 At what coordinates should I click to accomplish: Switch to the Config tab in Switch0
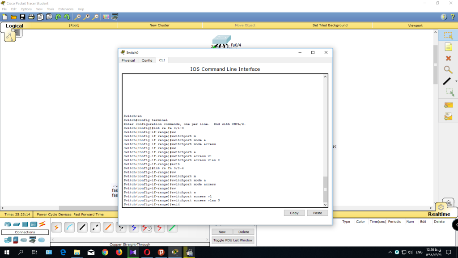(x=147, y=60)
